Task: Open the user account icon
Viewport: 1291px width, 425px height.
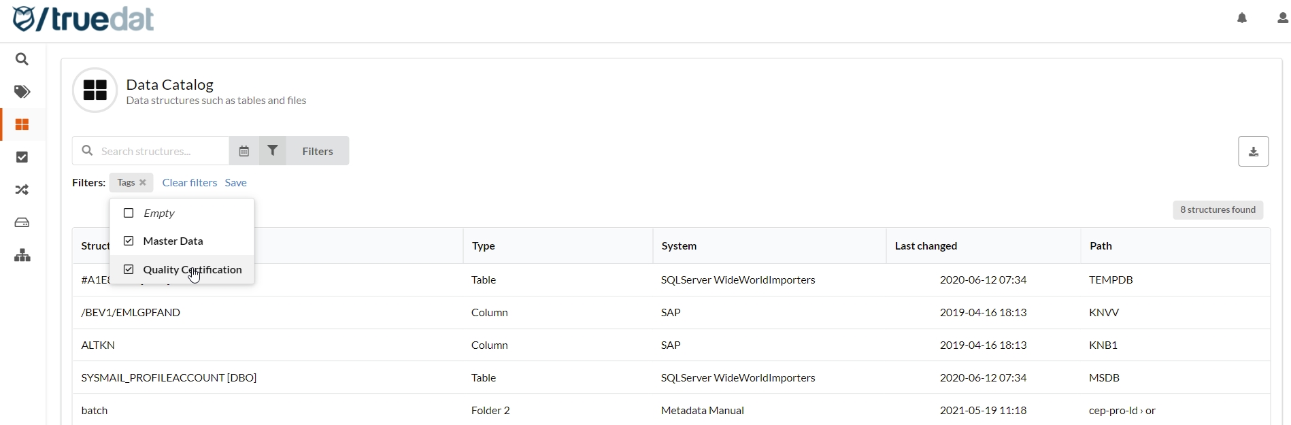Action: click(1282, 18)
